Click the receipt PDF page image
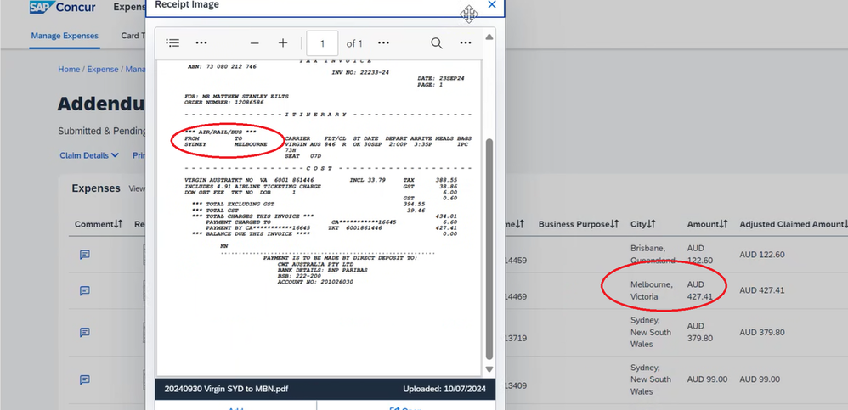This screenshot has height=410, width=848. click(318, 216)
